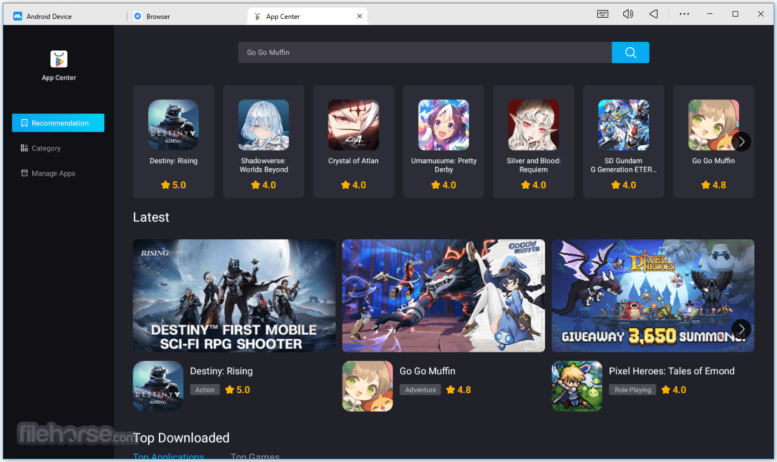Open Shadowverse: Worlds Beyond app icon
777x462 pixels.
point(264,125)
